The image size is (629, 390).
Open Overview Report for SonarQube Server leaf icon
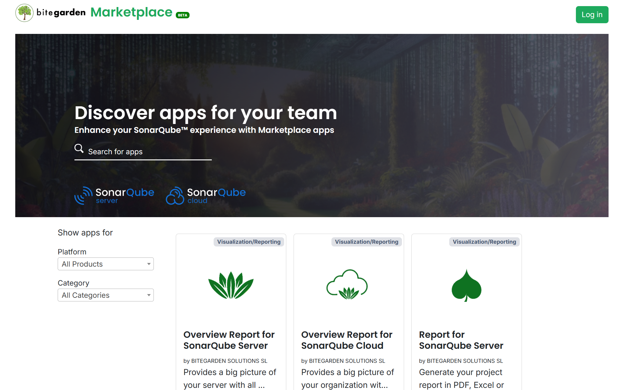point(231,285)
